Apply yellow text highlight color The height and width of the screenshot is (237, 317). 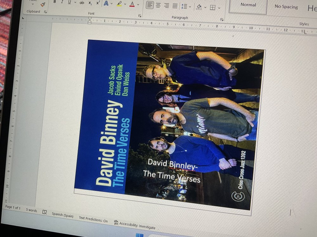(119, 3)
